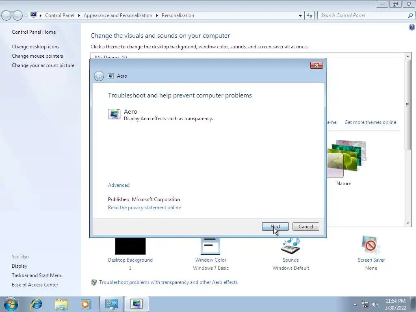The height and width of the screenshot is (312, 416).
Task: Open Change your account picture
Action: tap(43, 65)
